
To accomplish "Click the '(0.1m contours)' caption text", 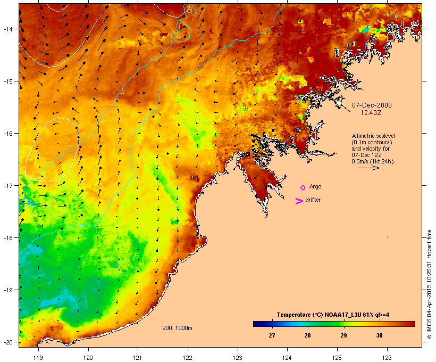I will point(372,142).
